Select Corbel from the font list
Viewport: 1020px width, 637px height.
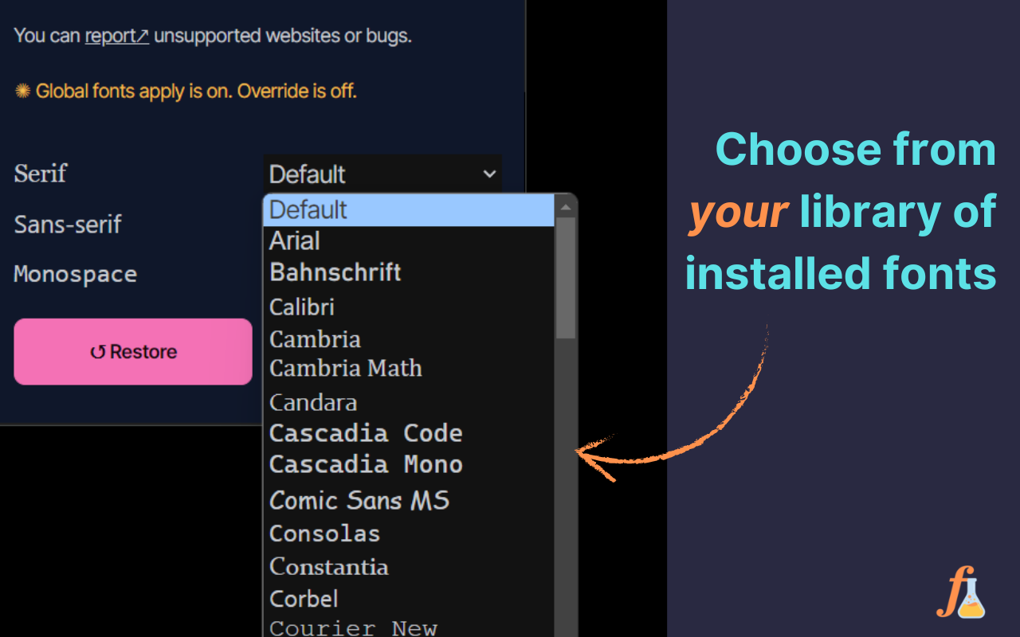(409, 599)
